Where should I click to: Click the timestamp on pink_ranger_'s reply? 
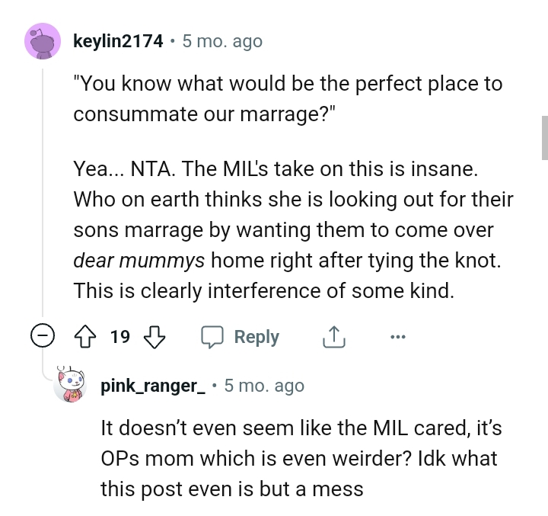click(x=264, y=386)
